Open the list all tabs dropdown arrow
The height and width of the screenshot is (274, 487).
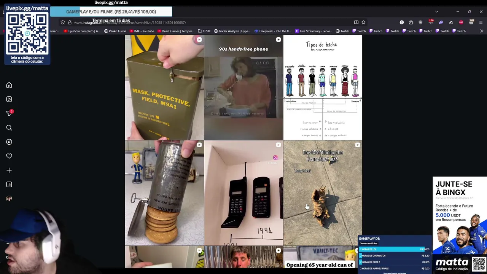coord(437,12)
